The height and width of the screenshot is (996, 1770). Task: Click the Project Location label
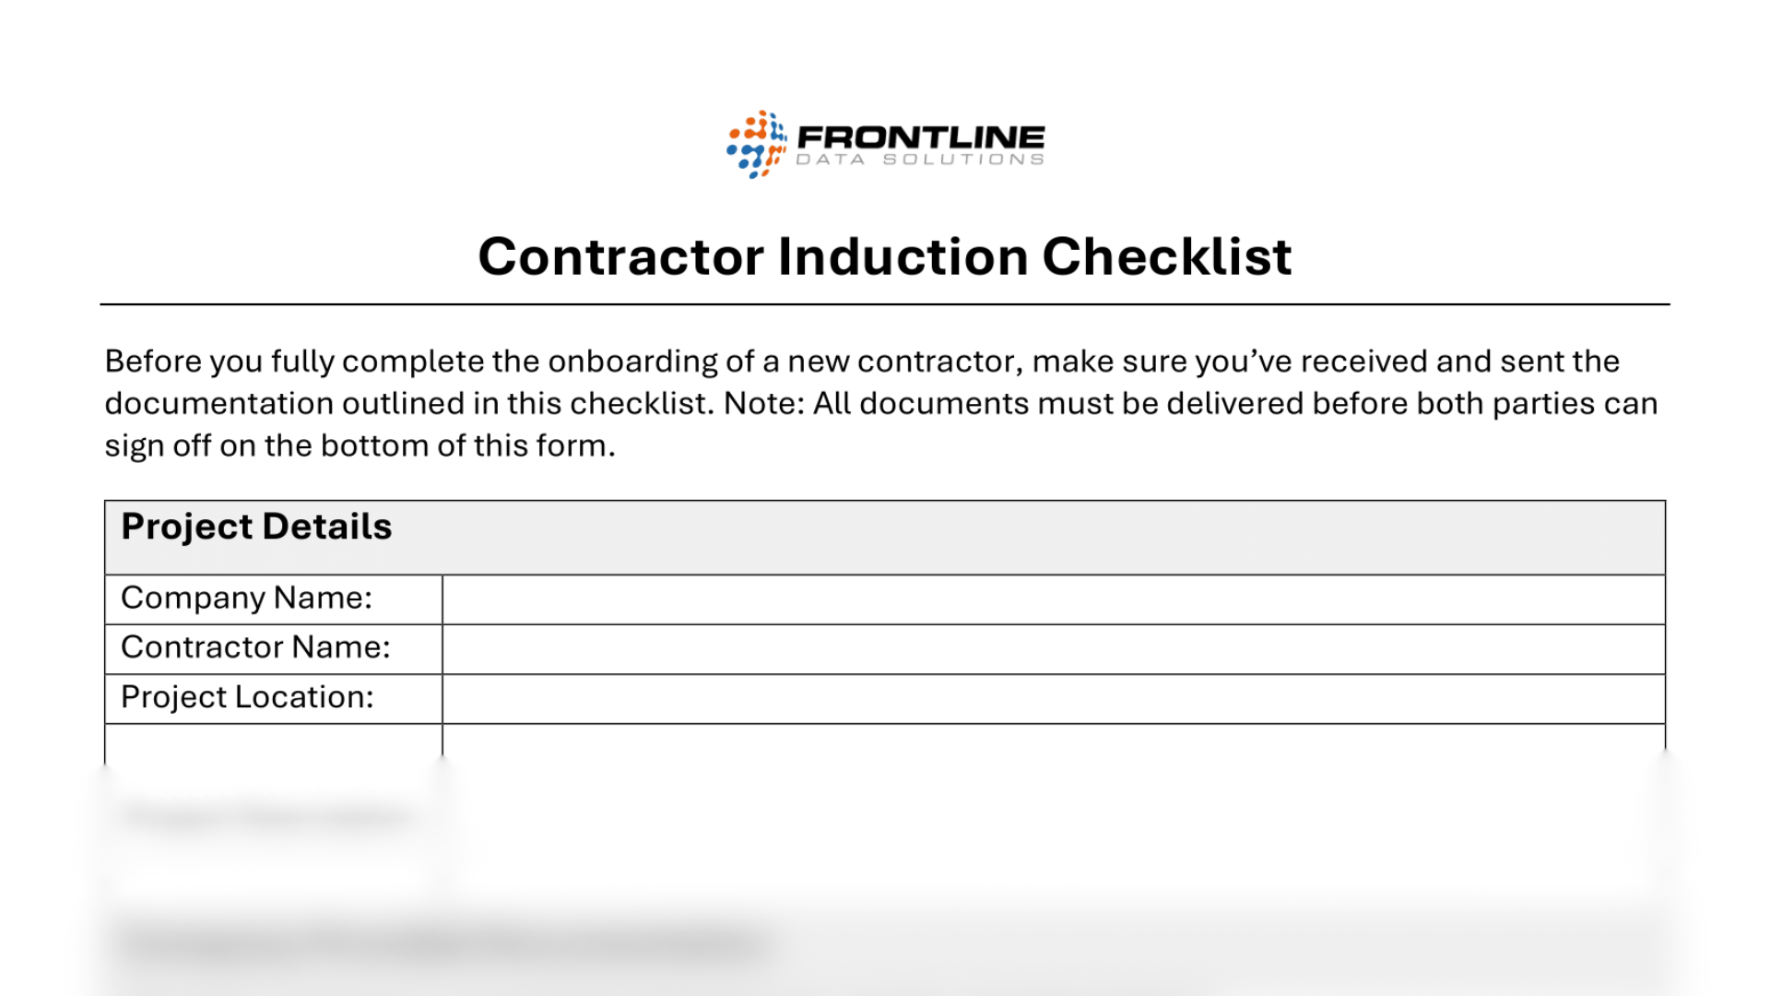[x=247, y=697]
